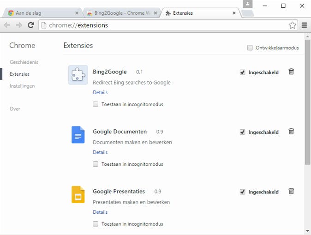Image resolution: width=311 pixels, height=235 pixels.
Task: Click the trash icon for Google Presentaties
Action: point(291,191)
